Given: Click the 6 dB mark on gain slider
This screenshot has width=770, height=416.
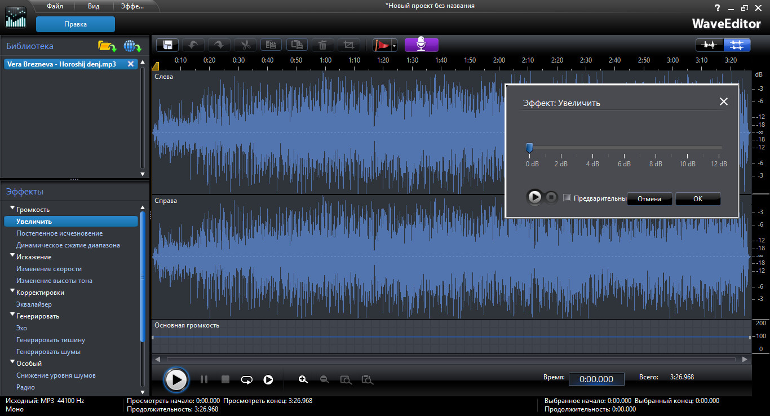Looking at the screenshot, I should point(624,148).
